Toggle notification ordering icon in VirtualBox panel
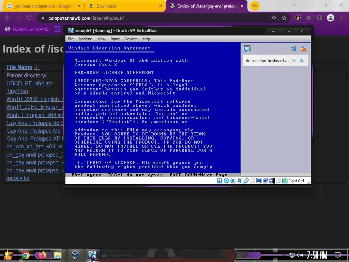This screenshot has height=262, width=349. point(293,49)
